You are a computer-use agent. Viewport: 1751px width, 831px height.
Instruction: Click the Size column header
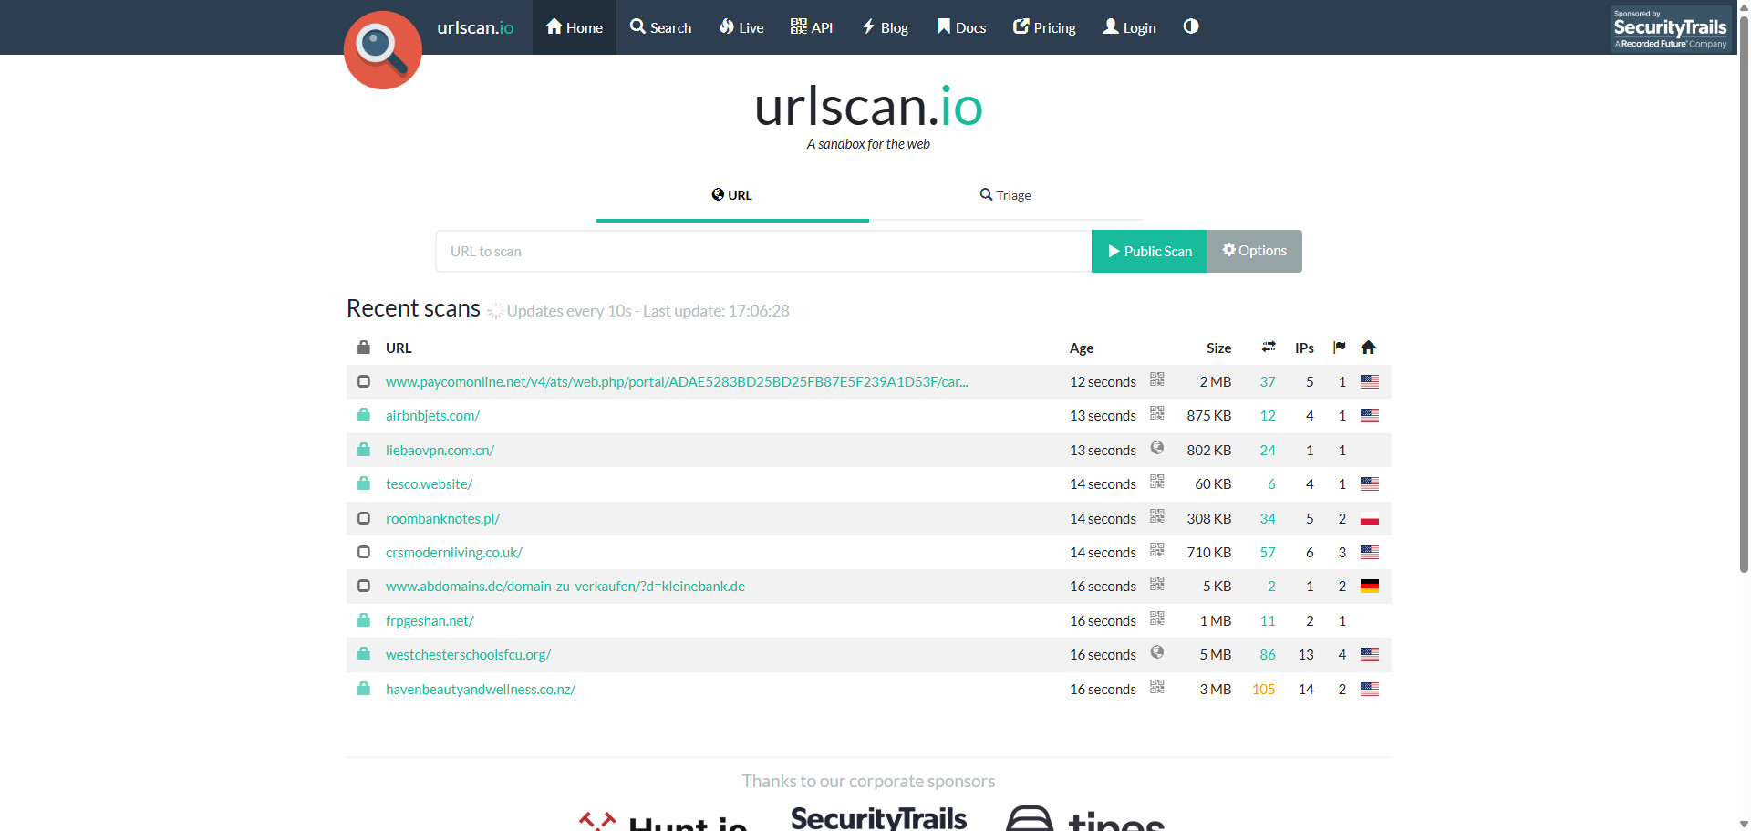coord(1218,348)
